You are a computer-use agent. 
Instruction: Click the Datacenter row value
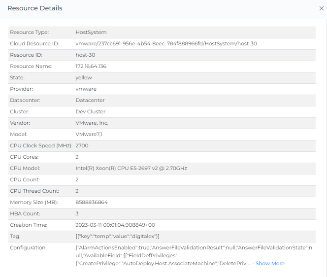click(x=90, y=100)
